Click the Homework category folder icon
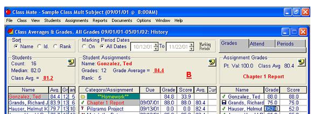This screenshot has width=314, height=114. pyautogui.click(x=83, y=97)
